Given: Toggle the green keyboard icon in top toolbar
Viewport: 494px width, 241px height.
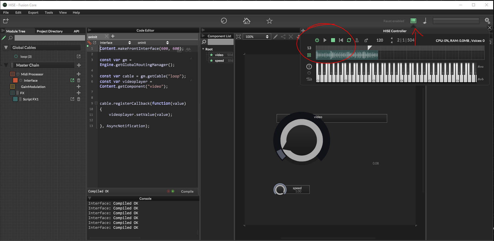Looking at the screenshot, I should pos(413,21).
